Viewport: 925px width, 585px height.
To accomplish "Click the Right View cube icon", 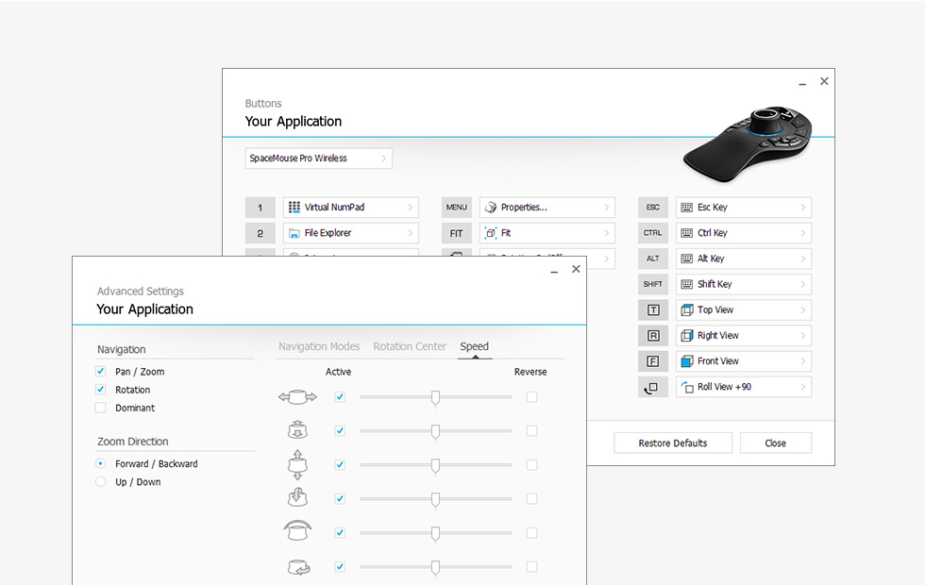I will pos(687,336).
